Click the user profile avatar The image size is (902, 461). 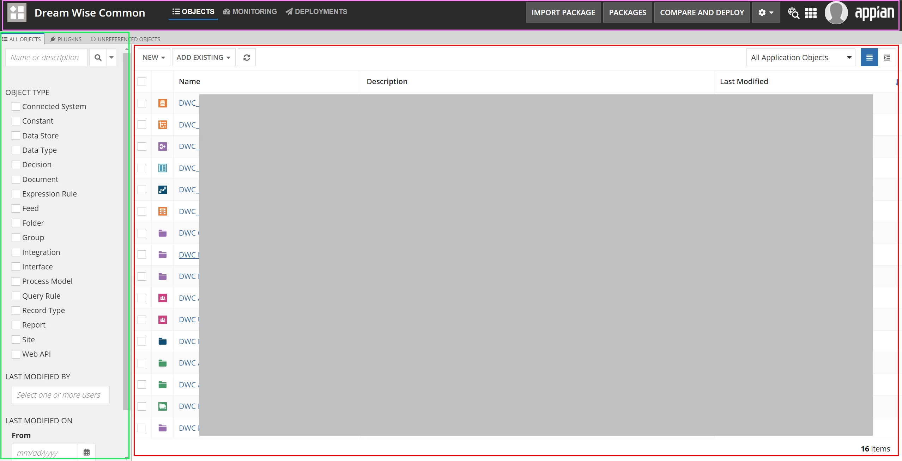click(x=836, y=13)
